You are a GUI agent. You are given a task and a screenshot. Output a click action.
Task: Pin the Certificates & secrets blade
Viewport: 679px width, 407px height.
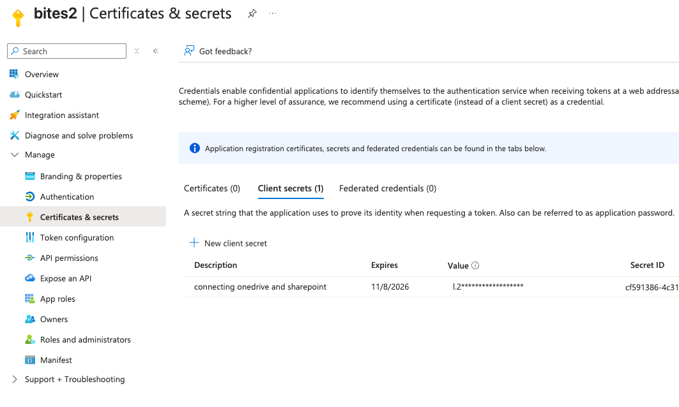252,13
